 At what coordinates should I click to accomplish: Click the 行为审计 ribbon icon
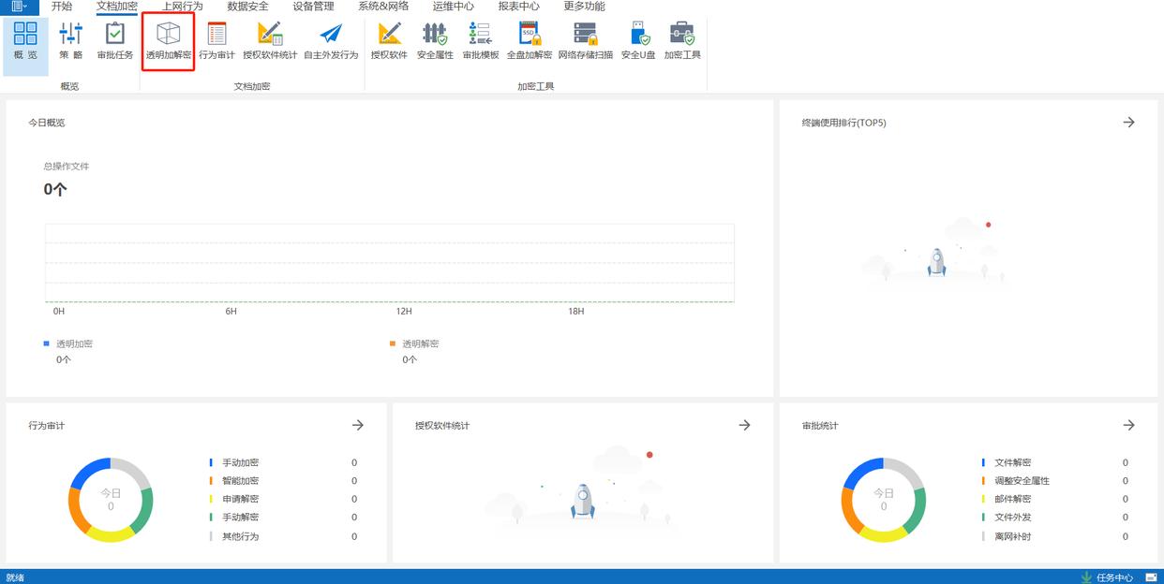click(x=216, y=41)
